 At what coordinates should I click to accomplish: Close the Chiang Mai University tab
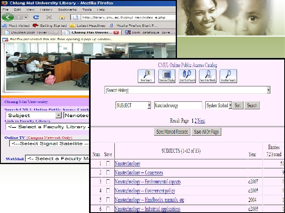[x=116, y=33]
